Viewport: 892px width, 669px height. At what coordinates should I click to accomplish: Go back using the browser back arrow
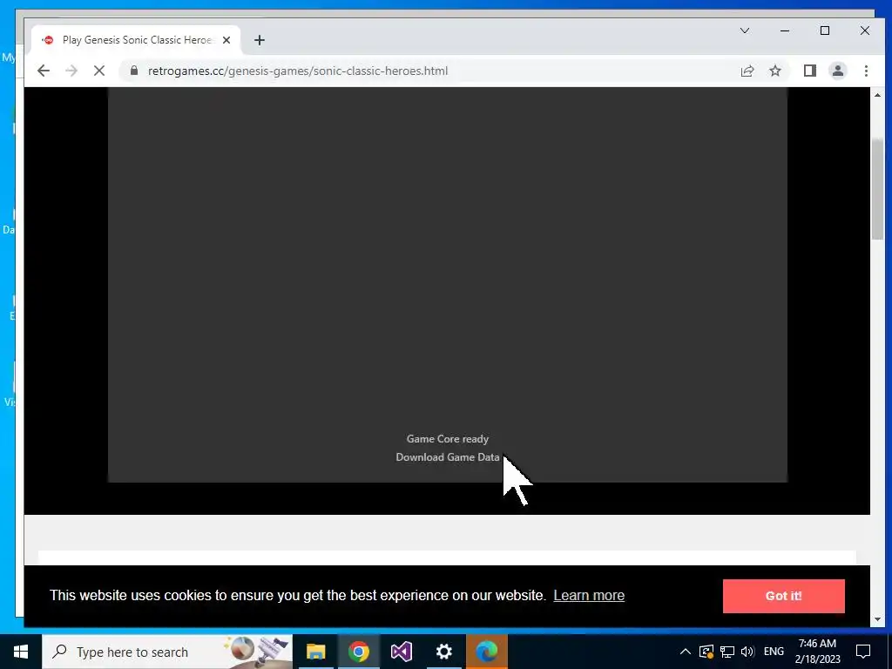(x=44, y=71)
